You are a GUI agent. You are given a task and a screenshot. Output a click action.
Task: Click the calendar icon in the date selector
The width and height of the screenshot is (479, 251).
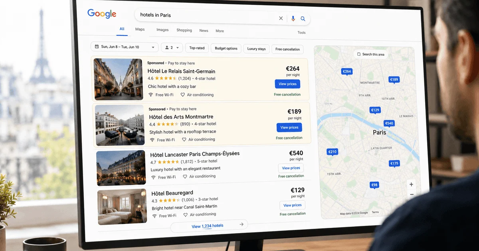[97, 47]
